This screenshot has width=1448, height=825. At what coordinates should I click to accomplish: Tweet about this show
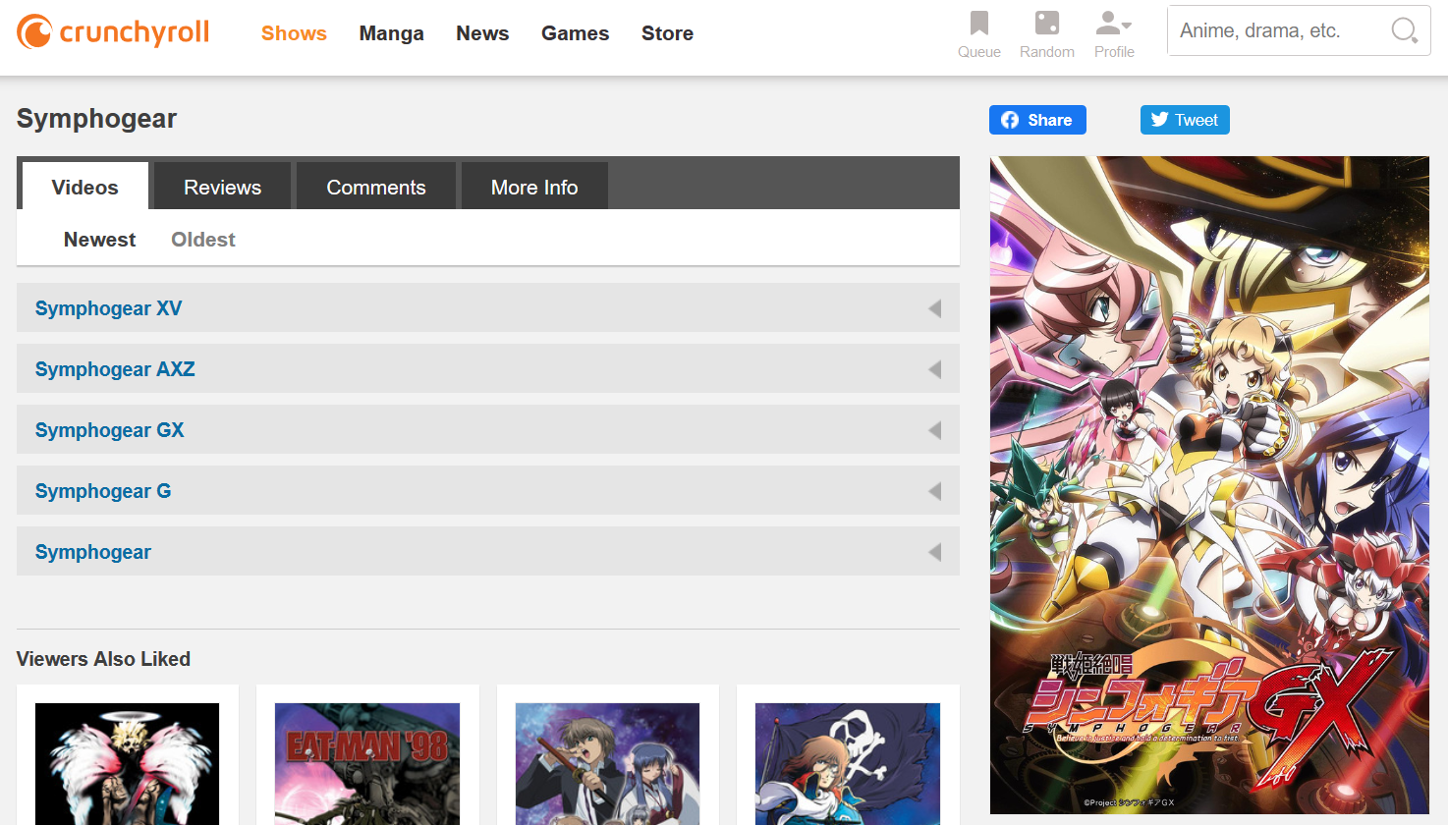[1185, 120]
